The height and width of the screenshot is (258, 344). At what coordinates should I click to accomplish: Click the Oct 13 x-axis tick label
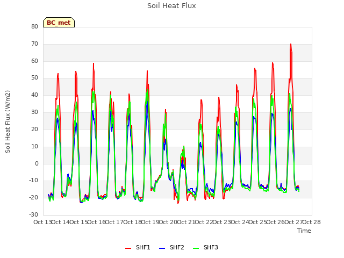coord(43,222)
